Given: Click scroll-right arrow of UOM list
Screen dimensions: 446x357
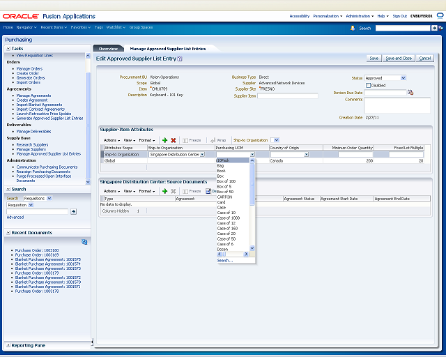Looking at the screenshot, I should (x=246, y=254).
